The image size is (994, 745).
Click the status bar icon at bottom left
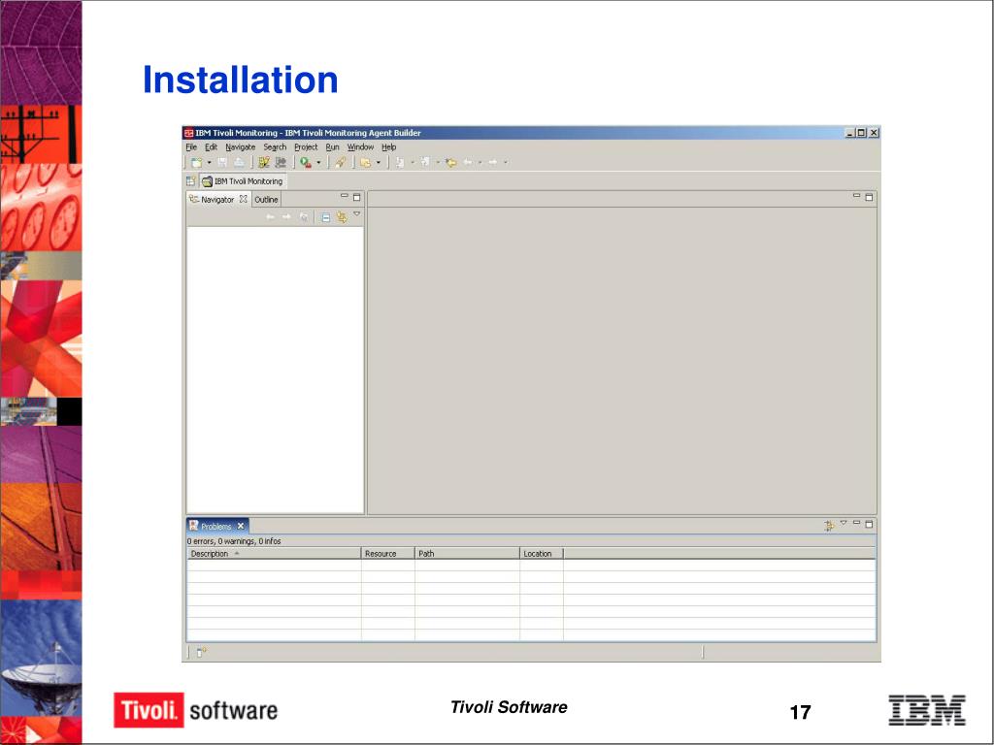click(202, 652)
